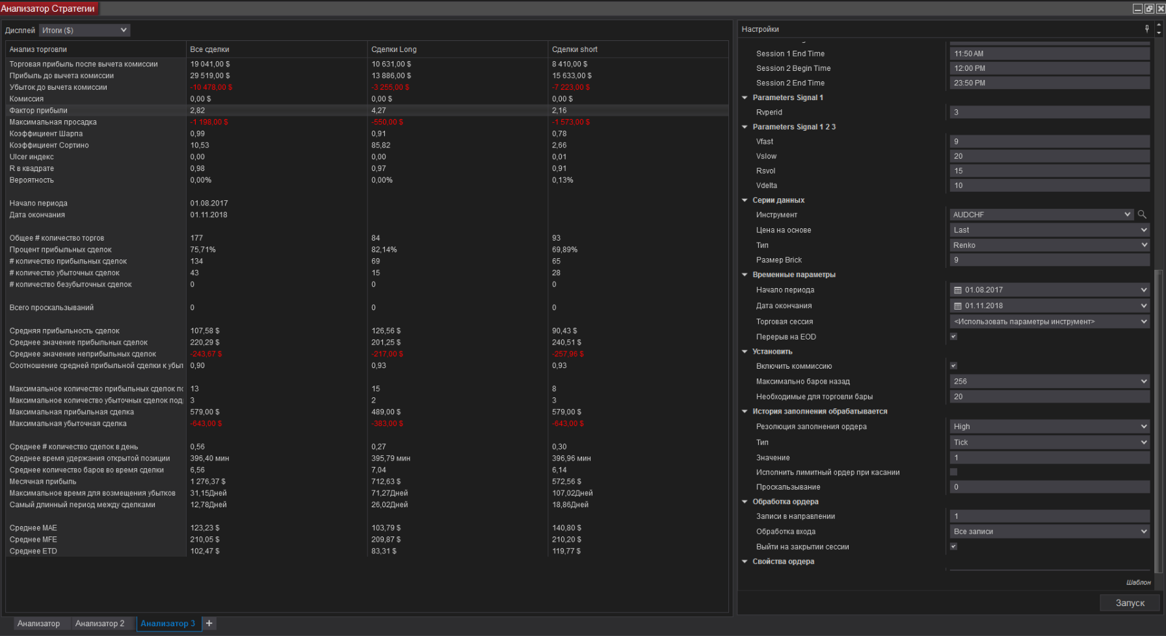Click the Все сделки column header

pos(276,49)
